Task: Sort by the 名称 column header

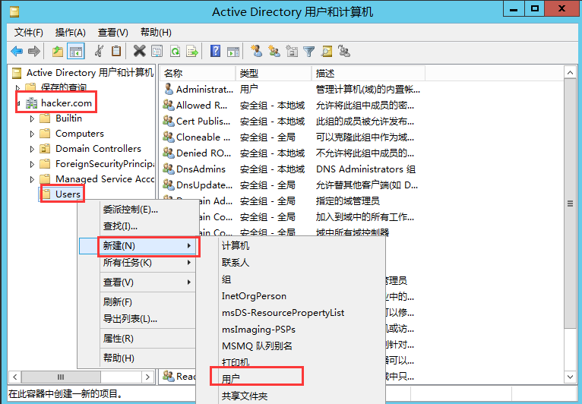Action: pyautogui.click(x=198, y=74)
